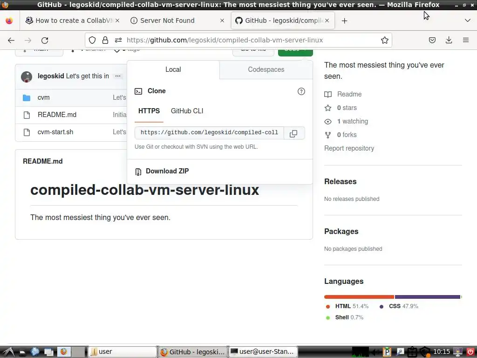Click the 0 stars link
Viewport: 477px width, 358px height.
347,108
